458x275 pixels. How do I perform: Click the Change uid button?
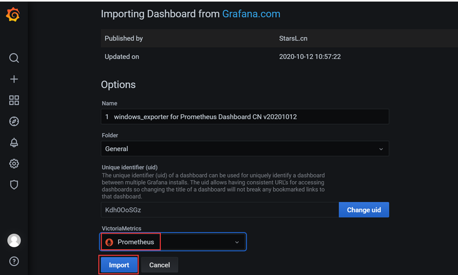364,210
